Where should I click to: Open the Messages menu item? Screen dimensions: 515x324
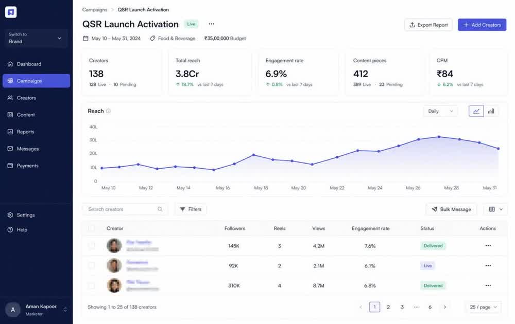tap(36, 149)
